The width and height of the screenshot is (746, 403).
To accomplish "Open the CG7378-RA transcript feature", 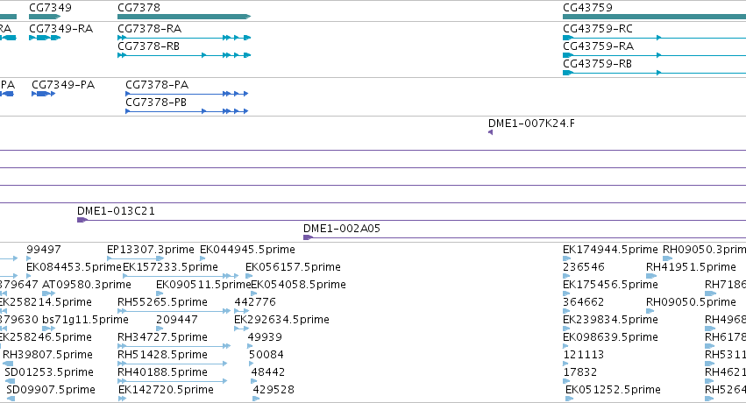I will tap(184, 38).
